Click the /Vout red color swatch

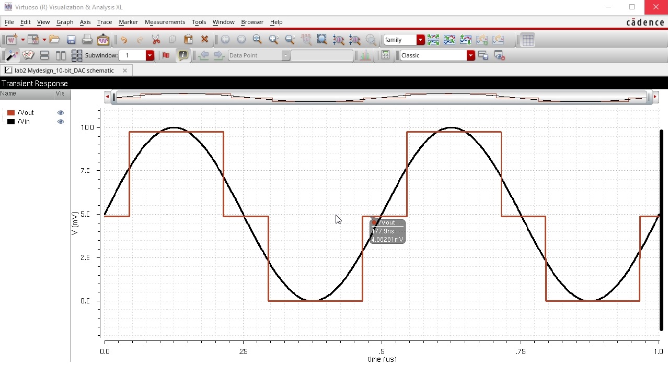[11, 113]
